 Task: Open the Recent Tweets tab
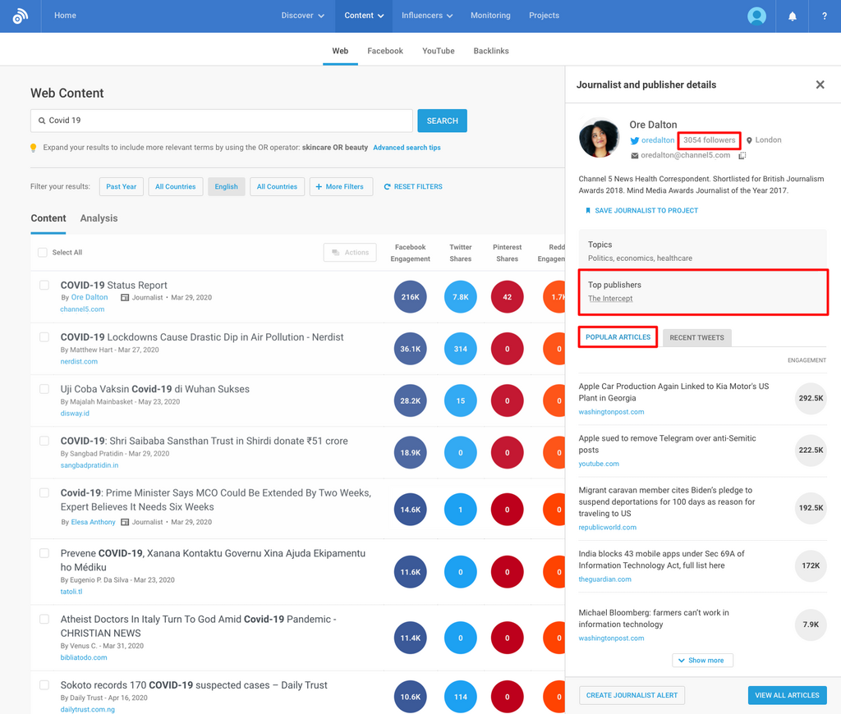click(696, 337)
